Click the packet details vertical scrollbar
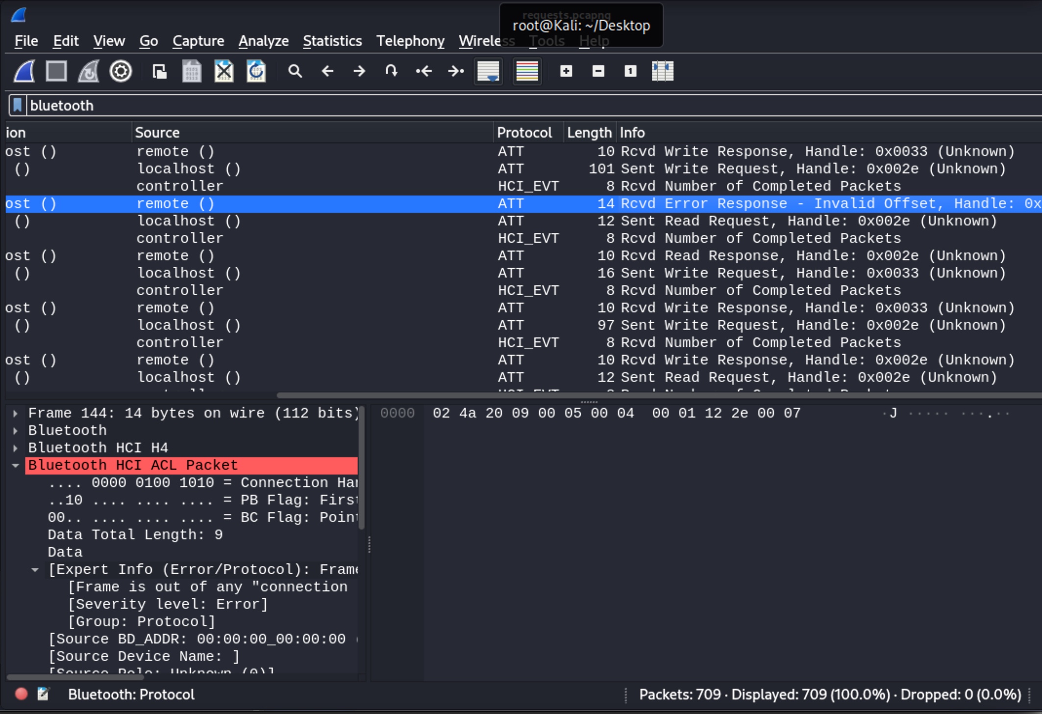Screen dimensions: 1042x714 point(362,468)
